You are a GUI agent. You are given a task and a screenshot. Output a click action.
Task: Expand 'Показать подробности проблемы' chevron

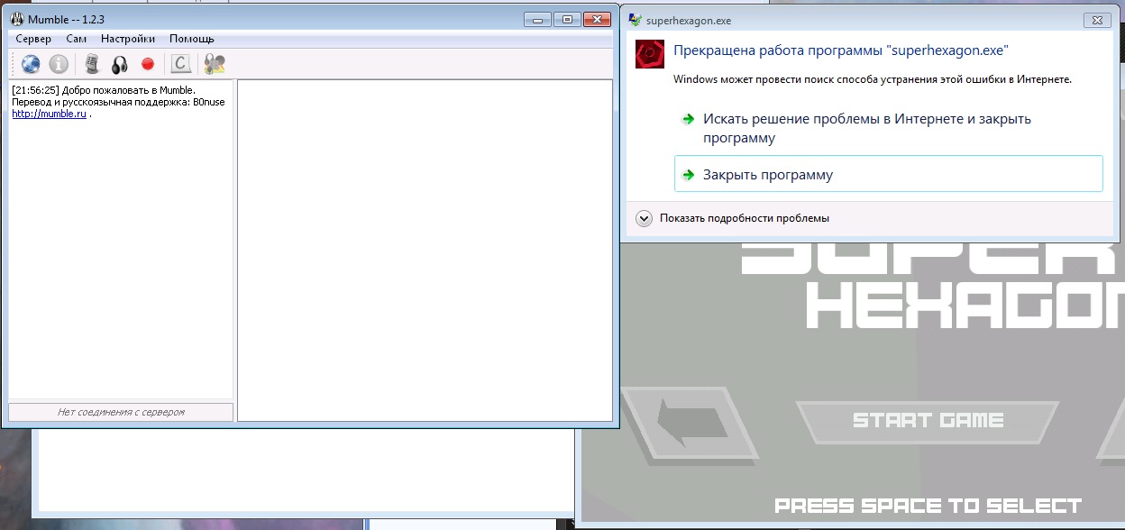click(644, 218)
